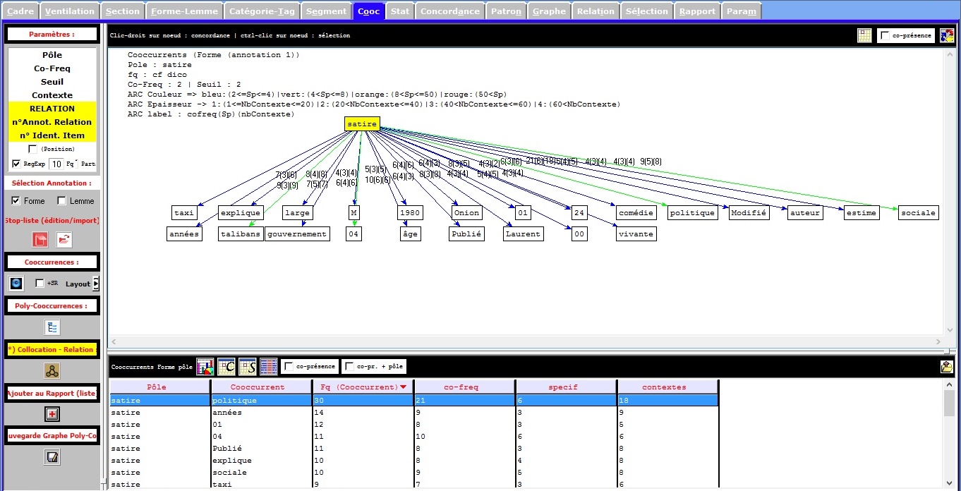Click the table's vertical scrollbar
This screenshot has width=961, height=491.
coord(949,434)
